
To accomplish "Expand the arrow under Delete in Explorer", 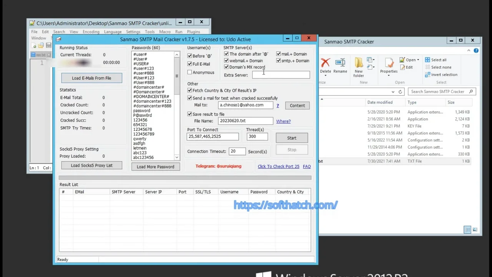I will coord(326,75).
